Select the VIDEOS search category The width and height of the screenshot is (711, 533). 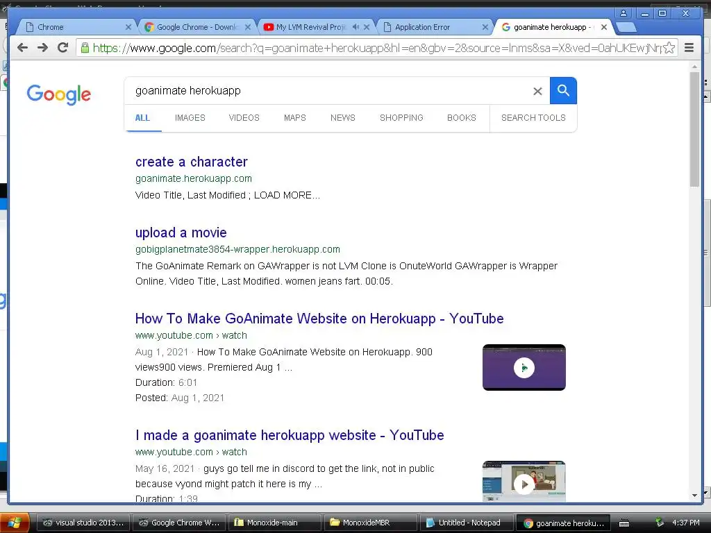(244, 118)
